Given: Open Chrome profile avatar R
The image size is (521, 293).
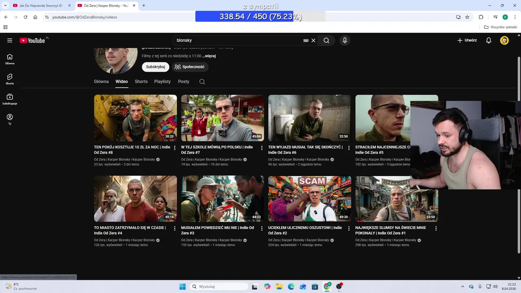Looking at the screenshot, I should (505, 17).
